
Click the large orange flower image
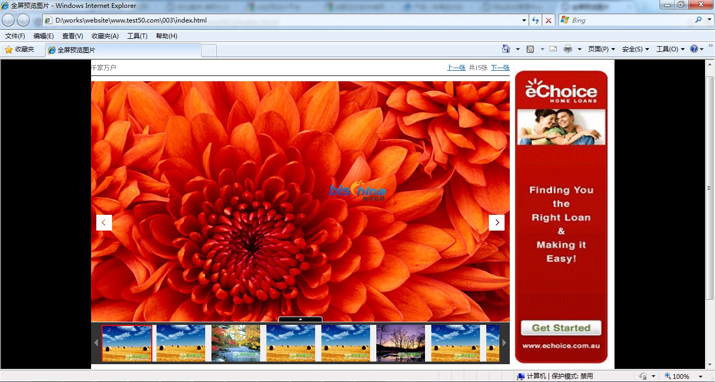[x=300, y=201]
